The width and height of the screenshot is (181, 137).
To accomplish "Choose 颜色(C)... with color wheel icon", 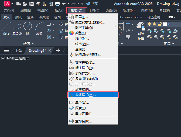I will (x=93, y=33).
